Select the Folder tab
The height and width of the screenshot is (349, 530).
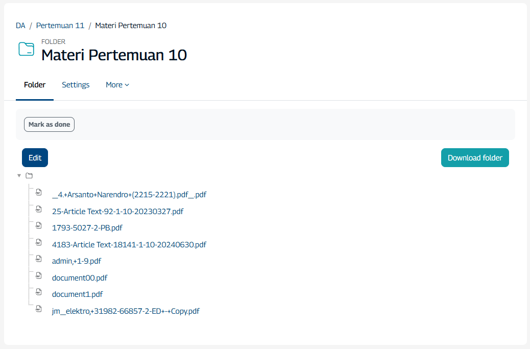click(x=35, y=85)
